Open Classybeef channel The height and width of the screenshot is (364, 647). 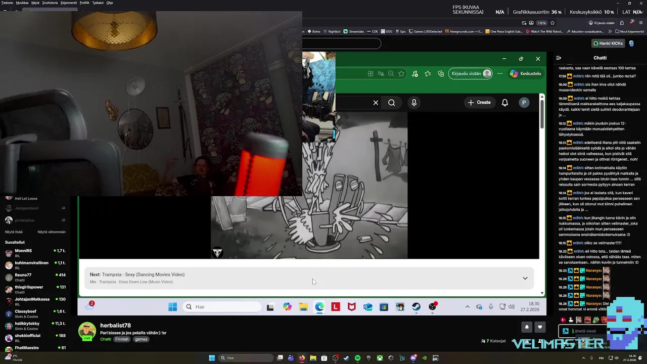pyautogui.click(x=35, y=313)
